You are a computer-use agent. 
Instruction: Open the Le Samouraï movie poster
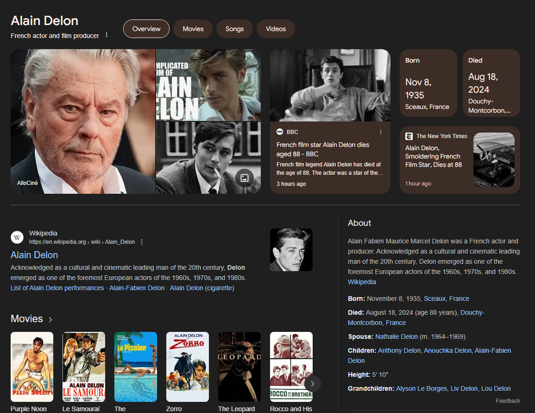[84, 367]
